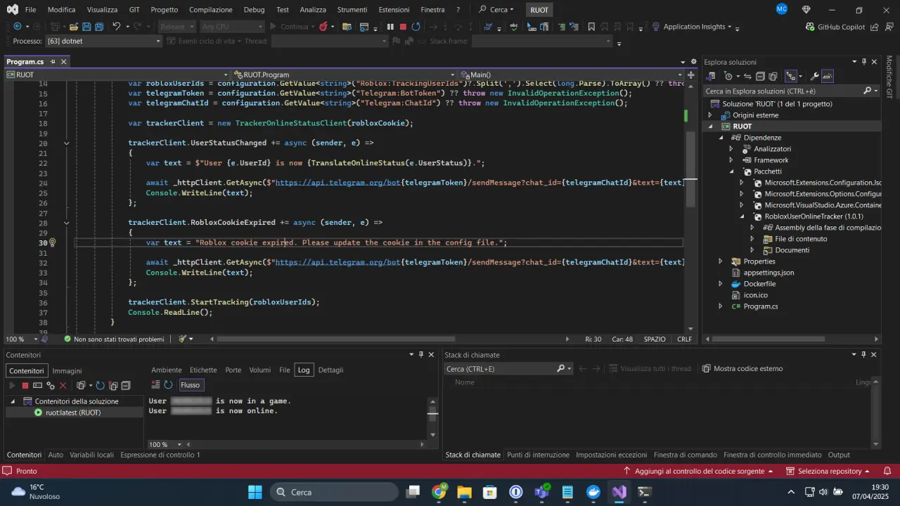This screenshot has width=900, height=506.
Task: Select the Variabili locali bottom tab
Action: pyautogui.click(x=91, y=455)
